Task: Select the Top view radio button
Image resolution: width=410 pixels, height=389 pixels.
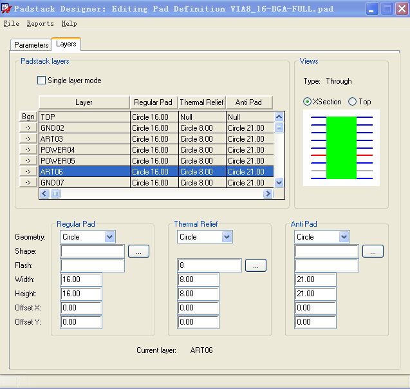Action: pos(352,102)
